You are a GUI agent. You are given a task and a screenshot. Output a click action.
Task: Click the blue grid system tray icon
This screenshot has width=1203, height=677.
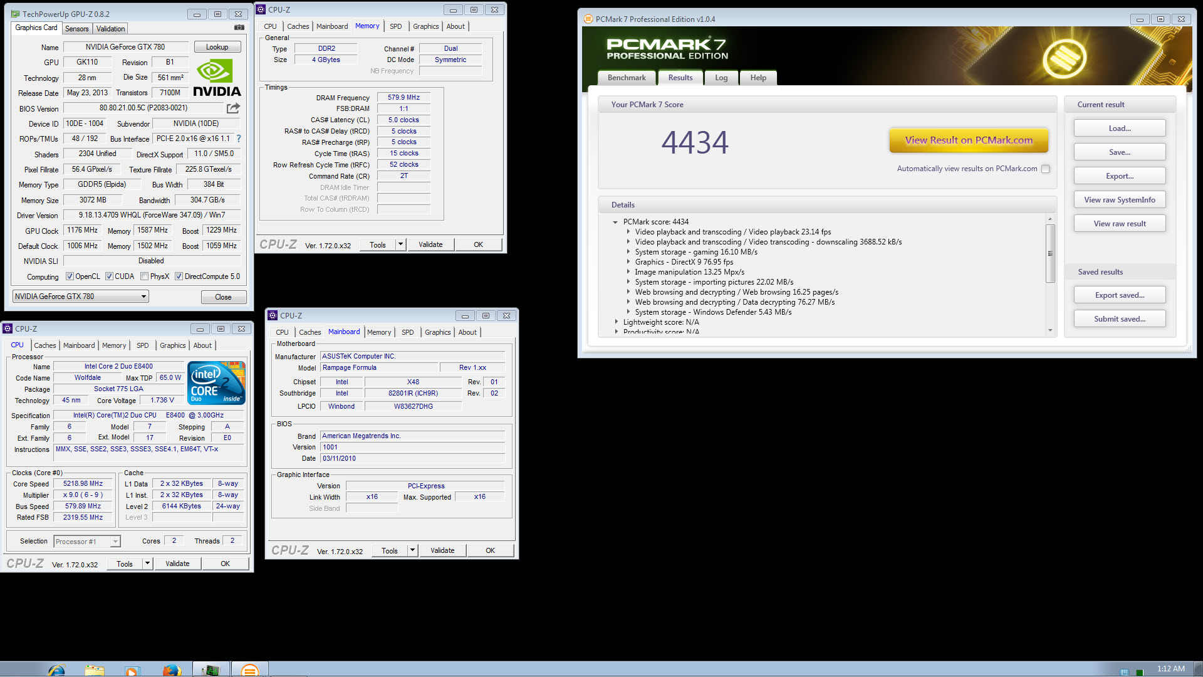(x=1125, y=672)
